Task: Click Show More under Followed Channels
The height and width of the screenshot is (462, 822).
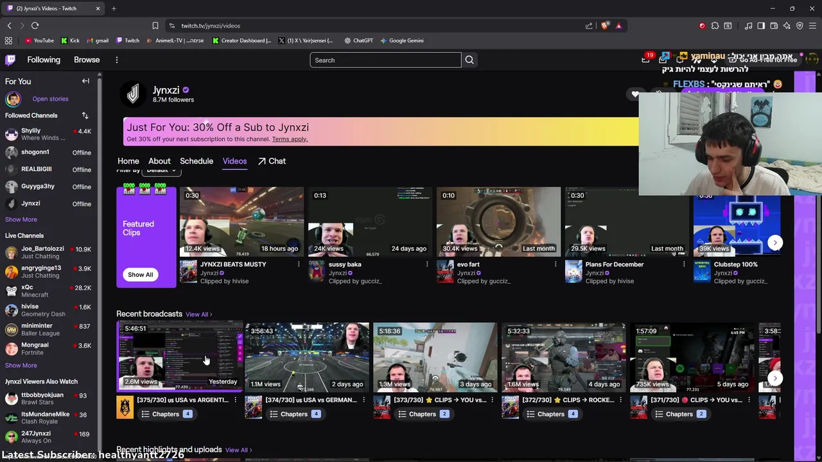Action: 21,219
